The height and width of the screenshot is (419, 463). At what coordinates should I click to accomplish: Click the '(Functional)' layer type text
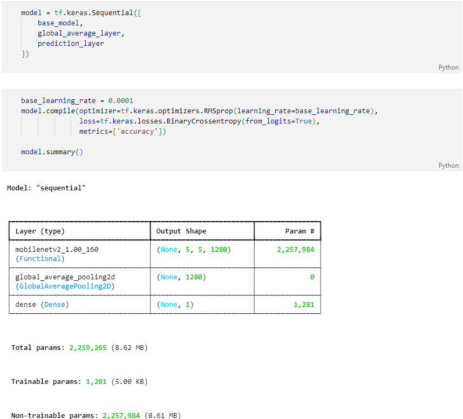point(40,259)
